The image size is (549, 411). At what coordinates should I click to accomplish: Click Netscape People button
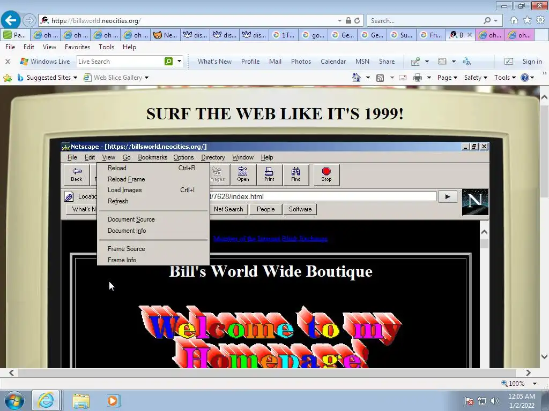[x=266, y=209]
